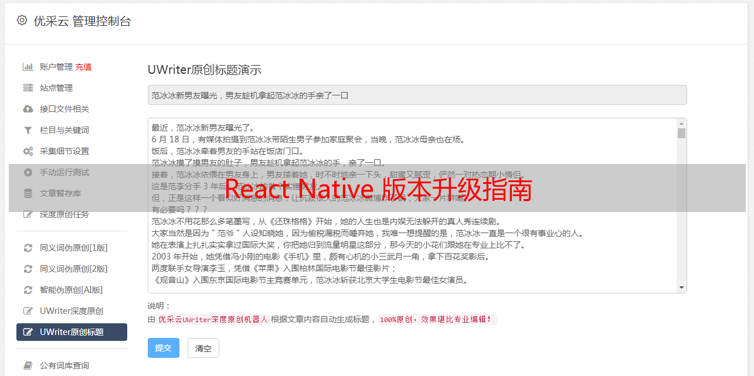This screenshot has width=754, height=376.
Task: Click the textarea scrollbar down arrow
Action: tap(681, 288)
